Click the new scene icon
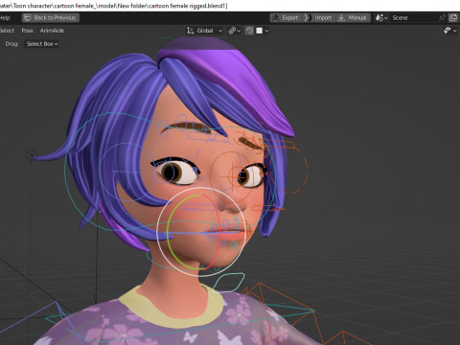The height and width of the screenshot is (345, 460). (453, 18)
